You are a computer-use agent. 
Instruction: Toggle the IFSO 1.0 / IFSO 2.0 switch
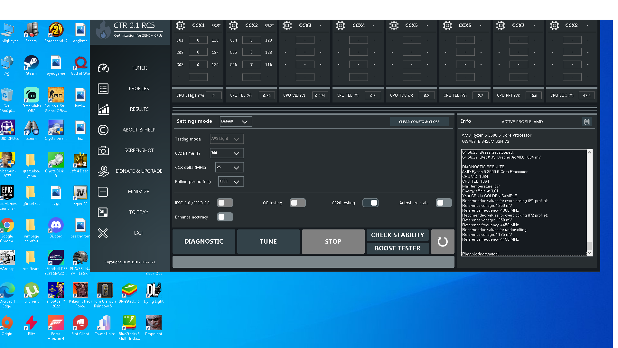(x=224, y=203)
